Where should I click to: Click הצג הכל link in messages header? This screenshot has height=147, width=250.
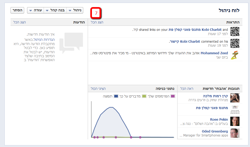point(20,22)
